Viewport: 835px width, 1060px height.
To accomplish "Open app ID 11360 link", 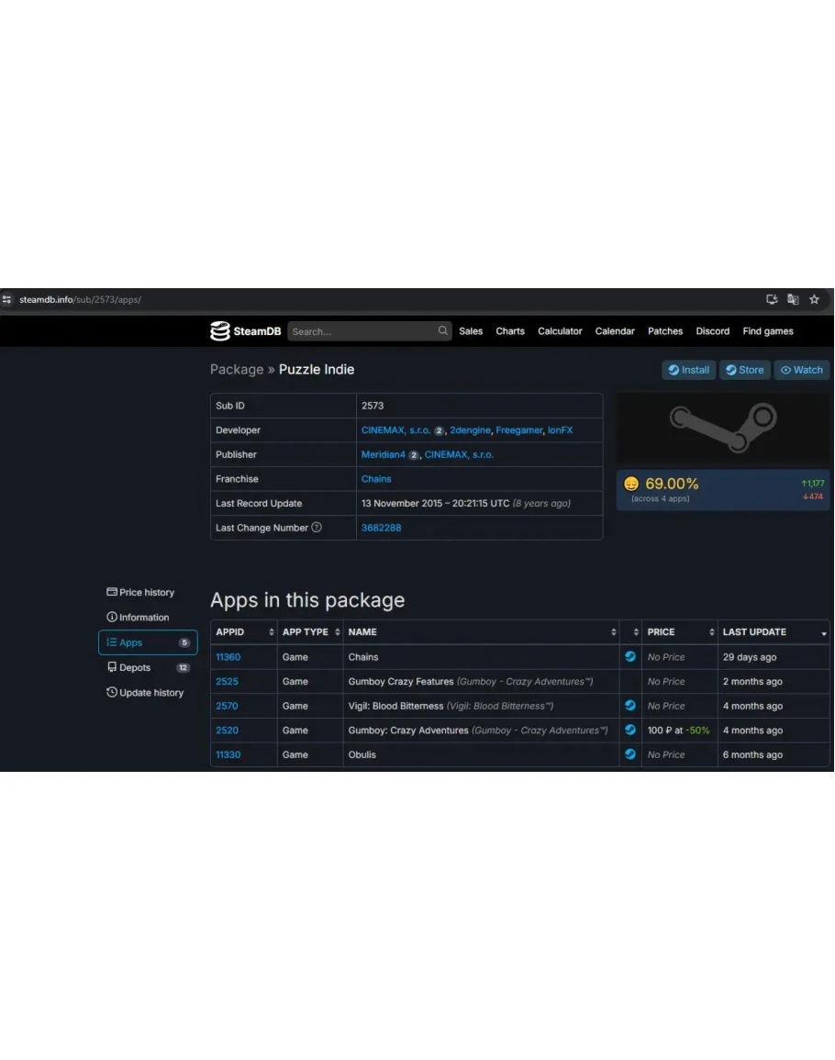I will point(228,657).
